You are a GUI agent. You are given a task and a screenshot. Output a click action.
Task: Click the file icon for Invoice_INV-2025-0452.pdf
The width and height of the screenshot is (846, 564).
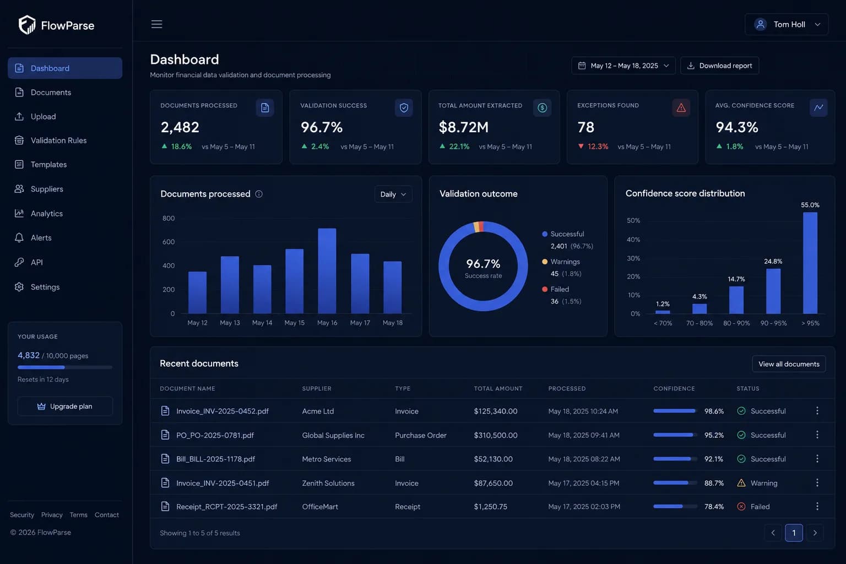(x=165, y=411)
